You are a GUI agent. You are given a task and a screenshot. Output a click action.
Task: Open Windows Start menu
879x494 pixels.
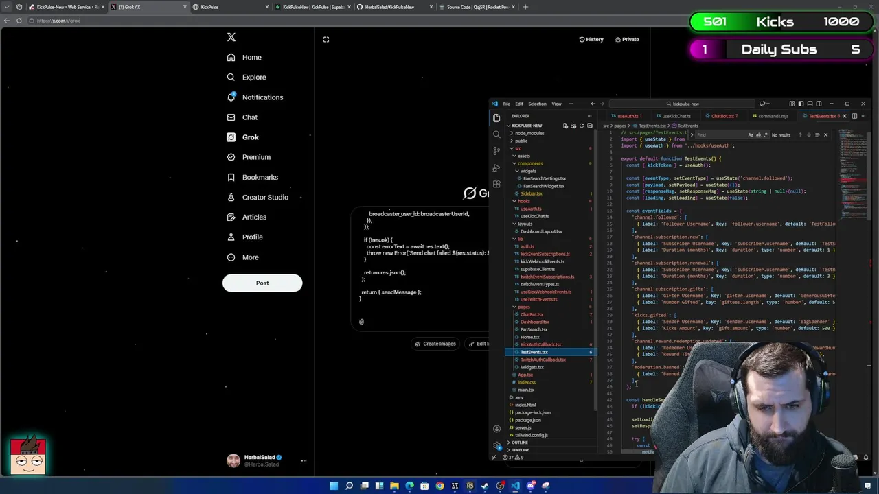334,486
